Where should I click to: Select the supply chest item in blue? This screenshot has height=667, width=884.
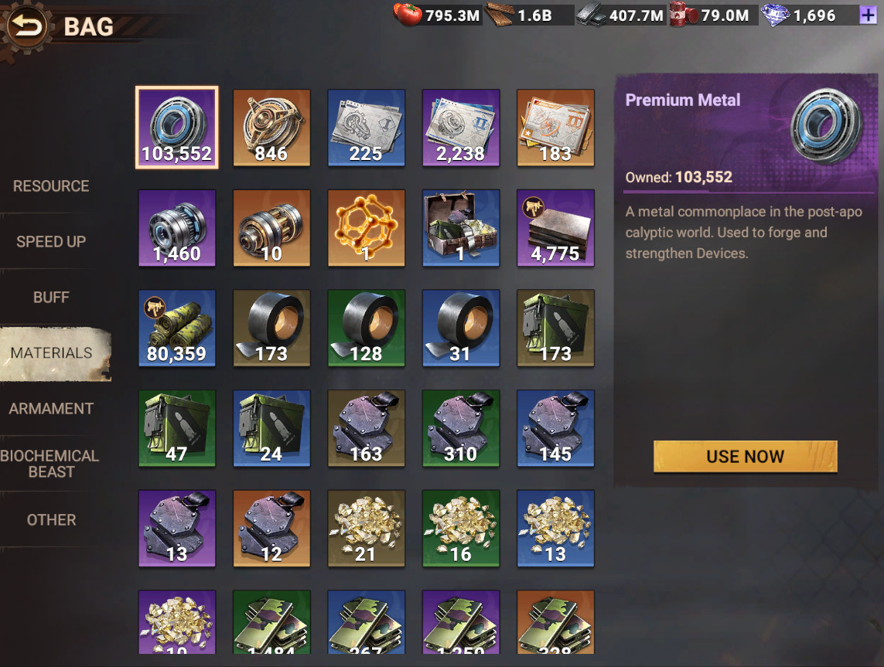(x=461, y=227)
